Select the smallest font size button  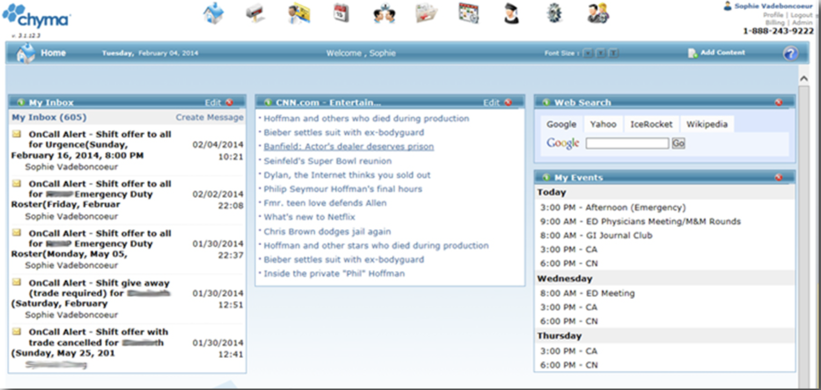pyautogui.click(x=588, y=53)
